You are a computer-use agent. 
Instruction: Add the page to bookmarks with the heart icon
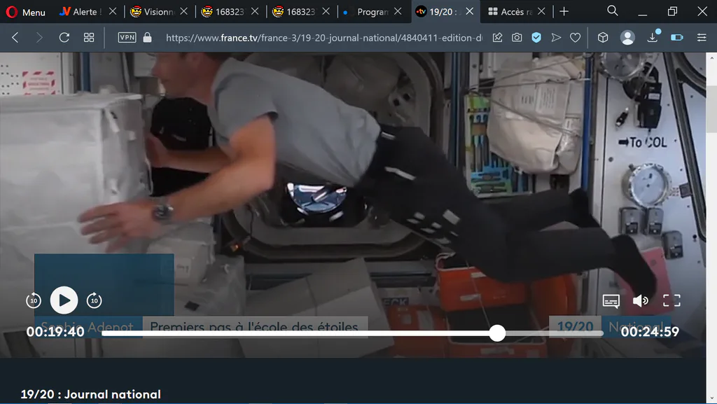(576, 38)
